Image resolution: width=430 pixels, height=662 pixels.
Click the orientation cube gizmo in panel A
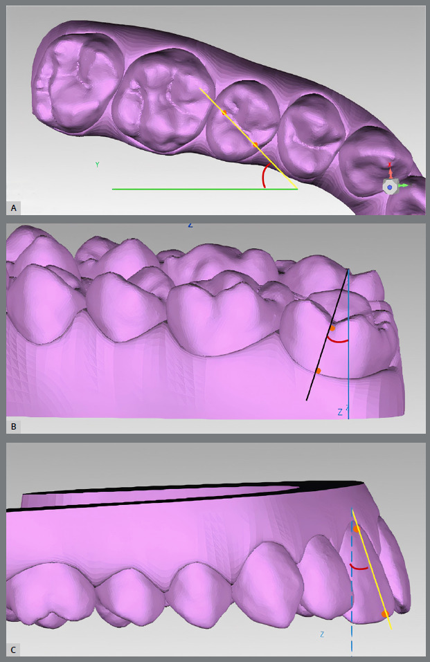390,187
